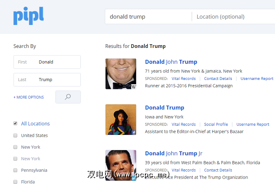Check the Pennsylvania location checkbox

click(x=16, y=170)
